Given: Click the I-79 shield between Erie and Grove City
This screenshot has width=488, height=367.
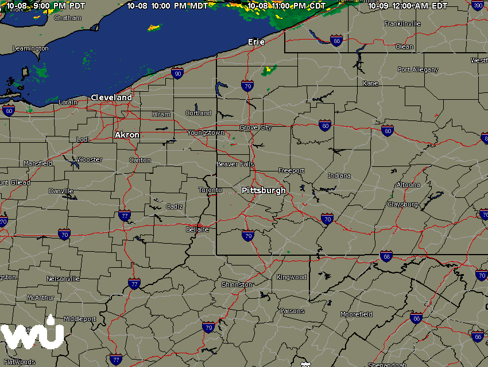Looking at the screenshot, I should coord(247,86).
